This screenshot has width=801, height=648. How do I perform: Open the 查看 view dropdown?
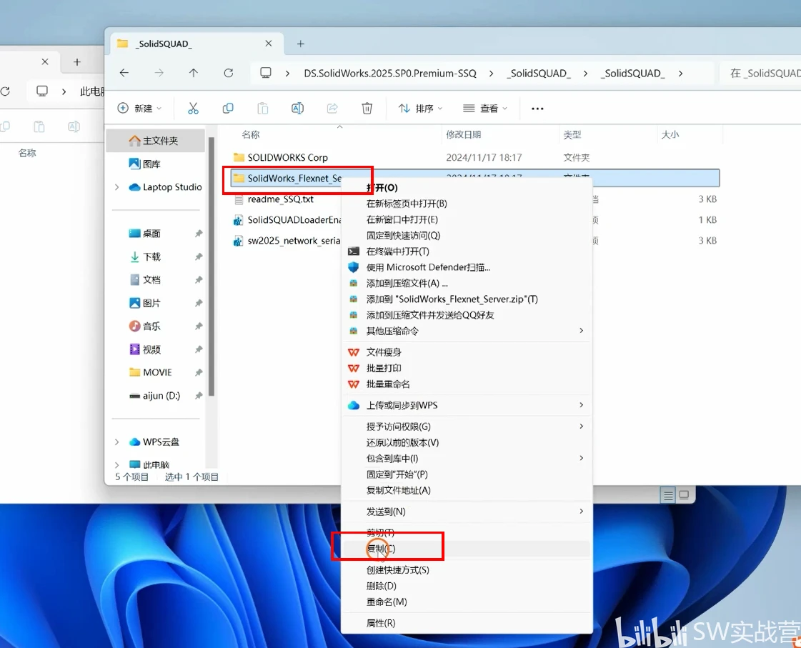(484, 109)
